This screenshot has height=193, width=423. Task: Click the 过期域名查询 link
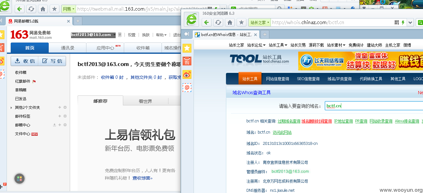289,121
